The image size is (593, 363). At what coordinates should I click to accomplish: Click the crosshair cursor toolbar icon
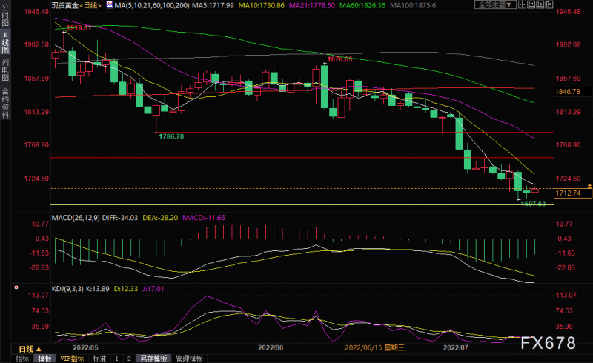tap(523, 4)
